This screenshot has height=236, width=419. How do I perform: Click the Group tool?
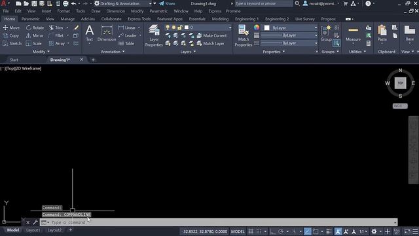coord(326,33)
